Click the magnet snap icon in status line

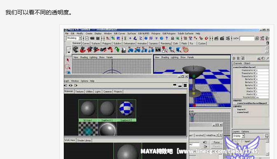tap(206, 38)
